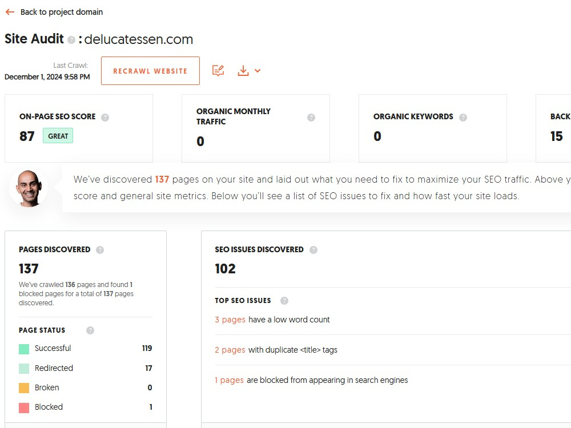Click the On-Page SEO score 87
Screen dimensions: 571x428
click(x=27, y=136)
